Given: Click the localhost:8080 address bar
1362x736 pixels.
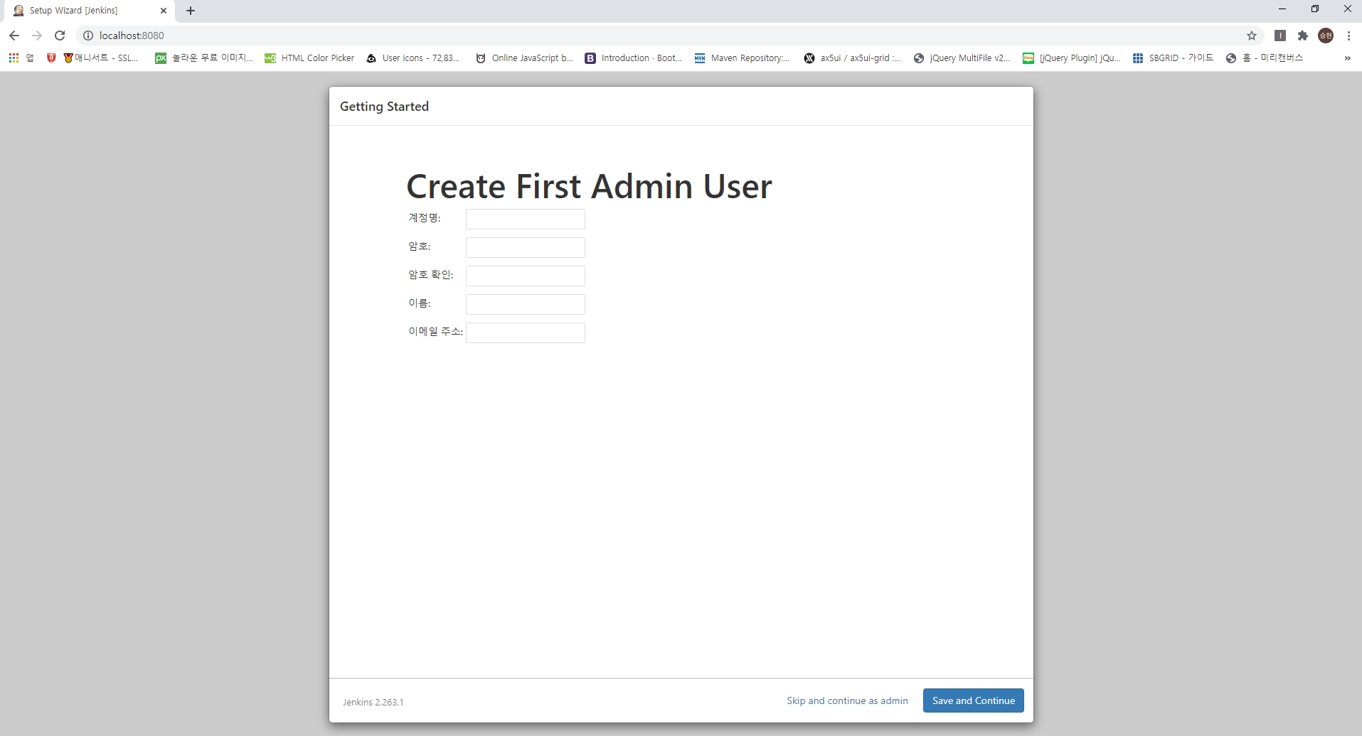Looking at the screenshot, I should [669, 36].
